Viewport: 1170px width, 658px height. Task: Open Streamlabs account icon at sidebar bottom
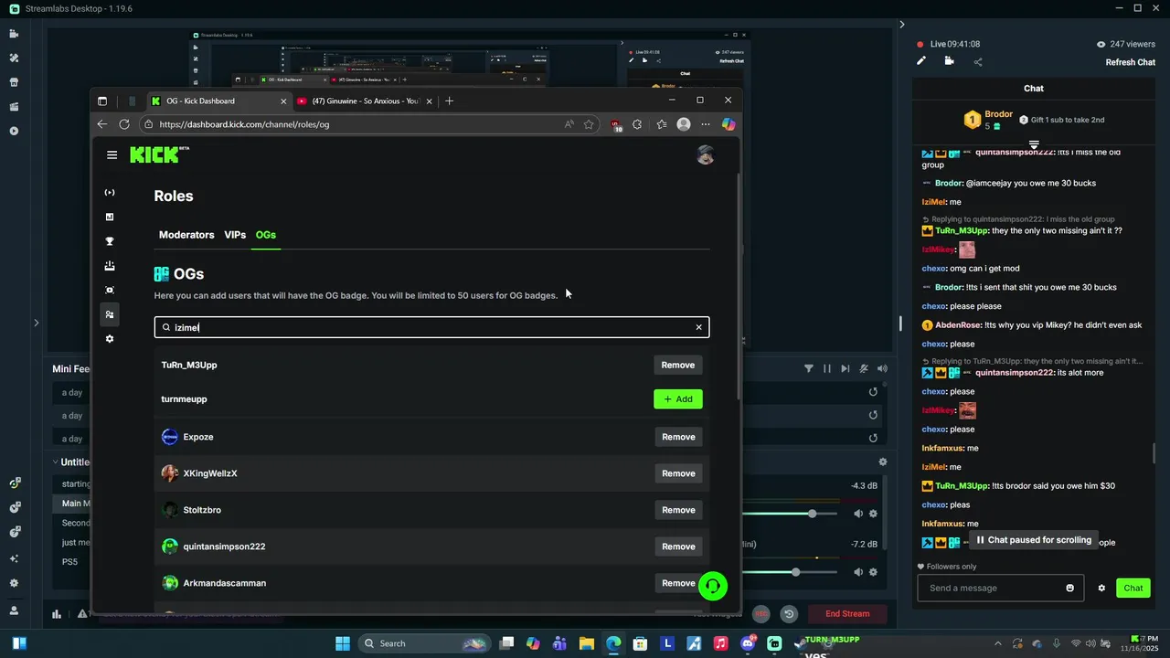[x=14, y=610]
